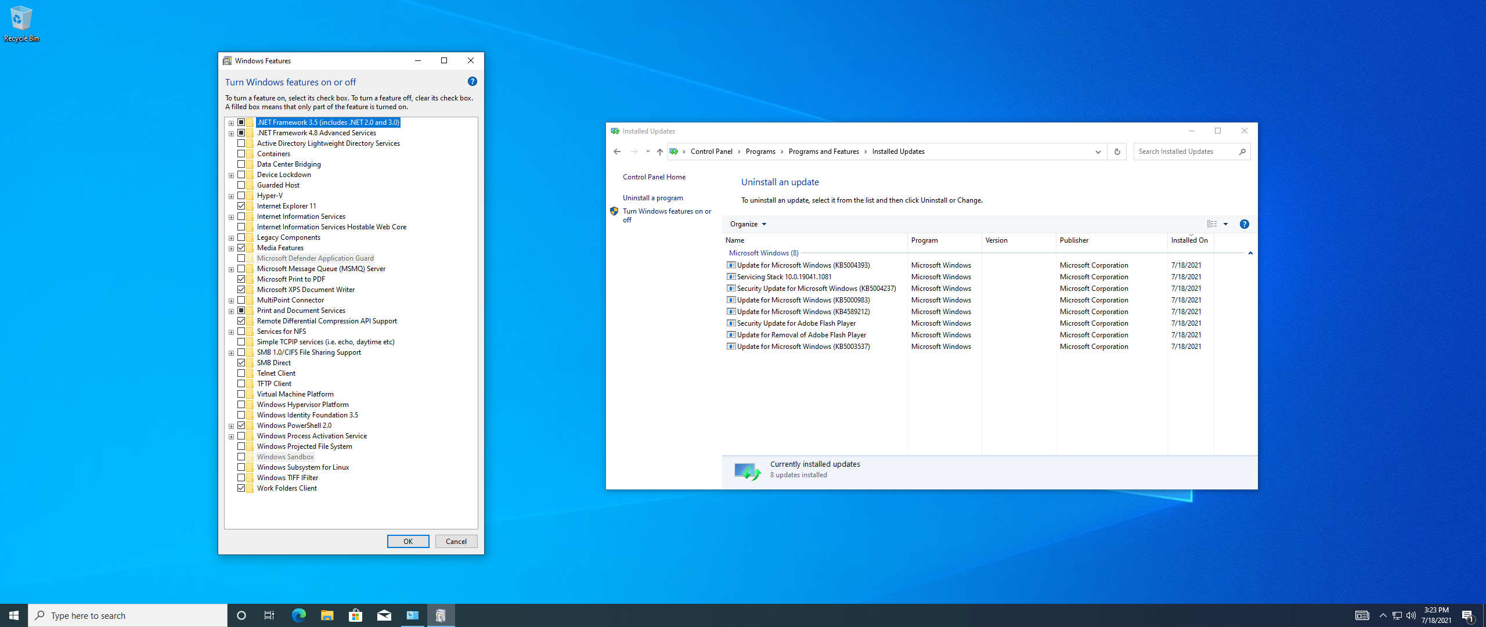Open Task View on taskbar
The width and height of the screenshot is (1486, 627).
pyautogui.click(x=269, y=615)
